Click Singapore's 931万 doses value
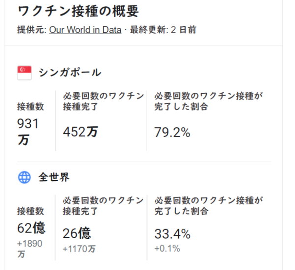 coord(28,131)
